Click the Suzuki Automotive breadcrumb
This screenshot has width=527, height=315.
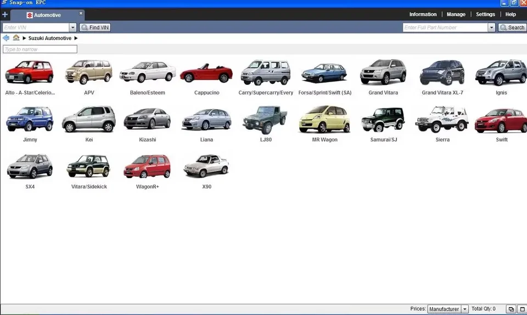pos(50,38)
